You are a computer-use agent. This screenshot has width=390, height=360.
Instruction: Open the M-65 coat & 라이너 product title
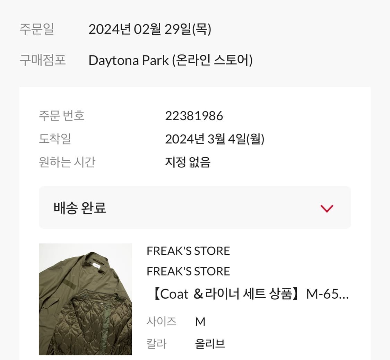click(248, 294)
